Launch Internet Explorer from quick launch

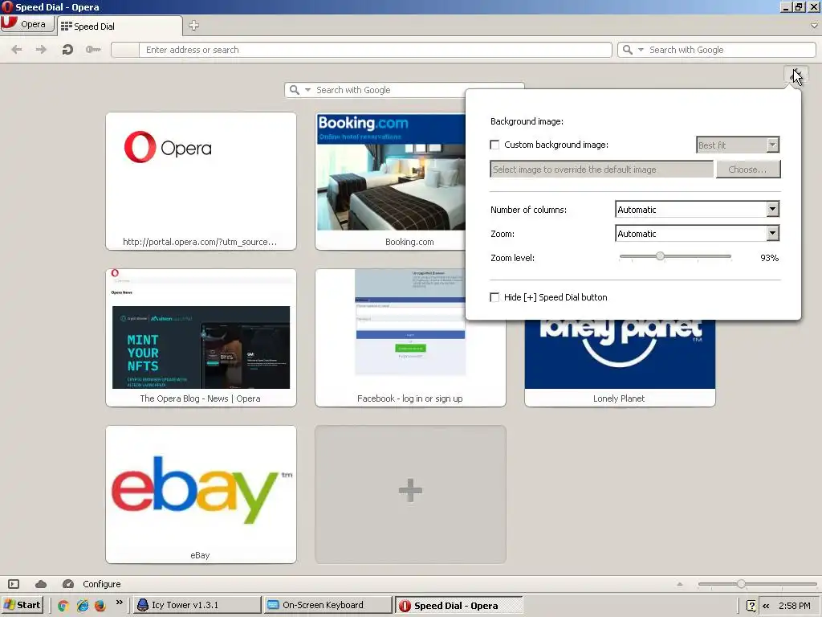[x=83, y=606]
